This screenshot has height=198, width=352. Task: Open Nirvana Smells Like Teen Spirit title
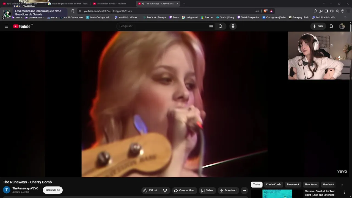tap(320, 193)
